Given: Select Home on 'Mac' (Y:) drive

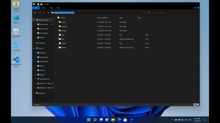Looking at the screenshot, I should 45,83.
